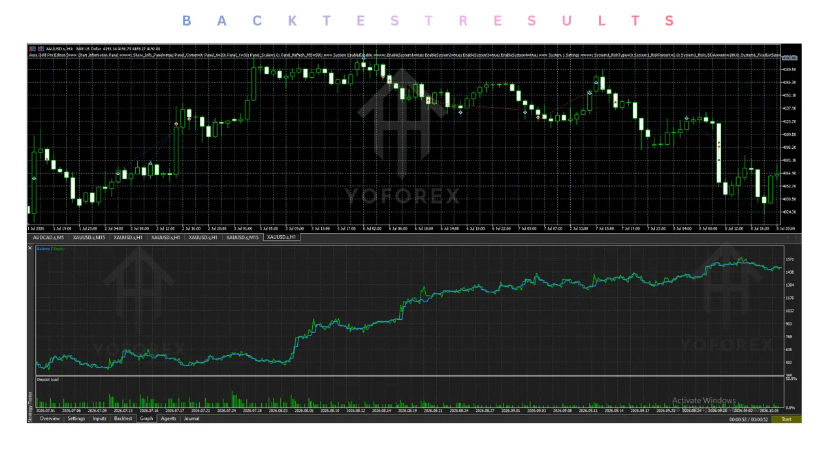Viewport: 836px width, 470px height.
Task: Click the market depth icon beside XAUUSD.s title
Action: click(x=40, y=48)
